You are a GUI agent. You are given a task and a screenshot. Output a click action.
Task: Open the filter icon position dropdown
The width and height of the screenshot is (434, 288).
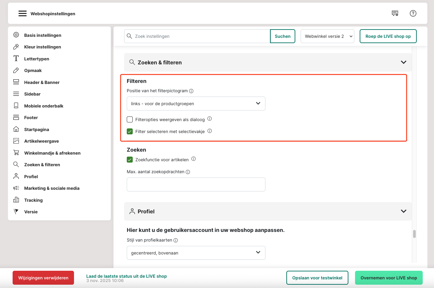[196, 104]
